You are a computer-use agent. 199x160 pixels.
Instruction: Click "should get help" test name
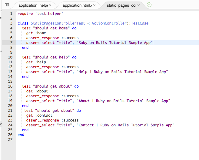pyautogui.click(x=51, y=57)
